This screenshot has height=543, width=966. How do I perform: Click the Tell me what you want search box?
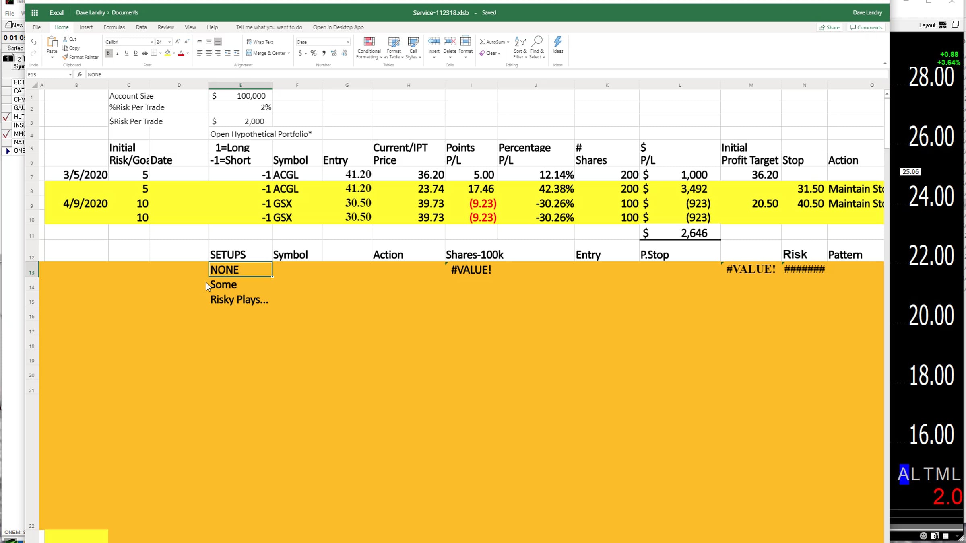[x=269, y=27]
